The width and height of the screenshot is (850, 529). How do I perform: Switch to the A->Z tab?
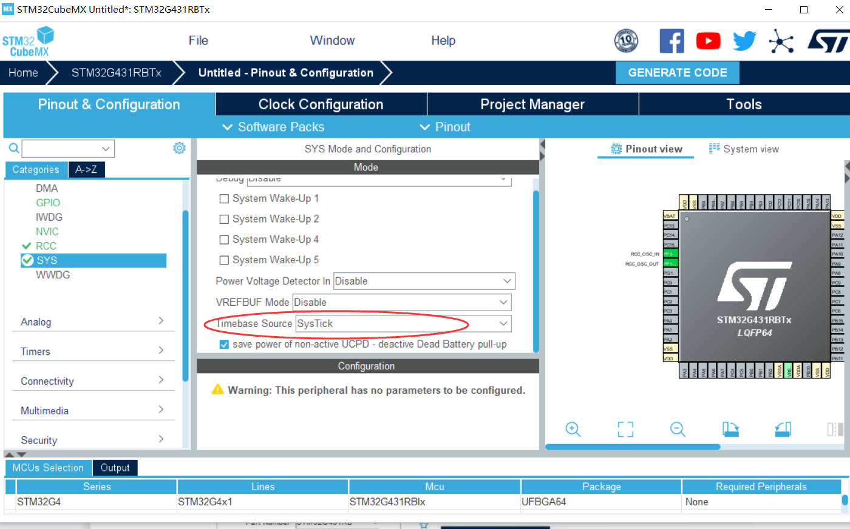pyautogui.click(x=86, y=169)
